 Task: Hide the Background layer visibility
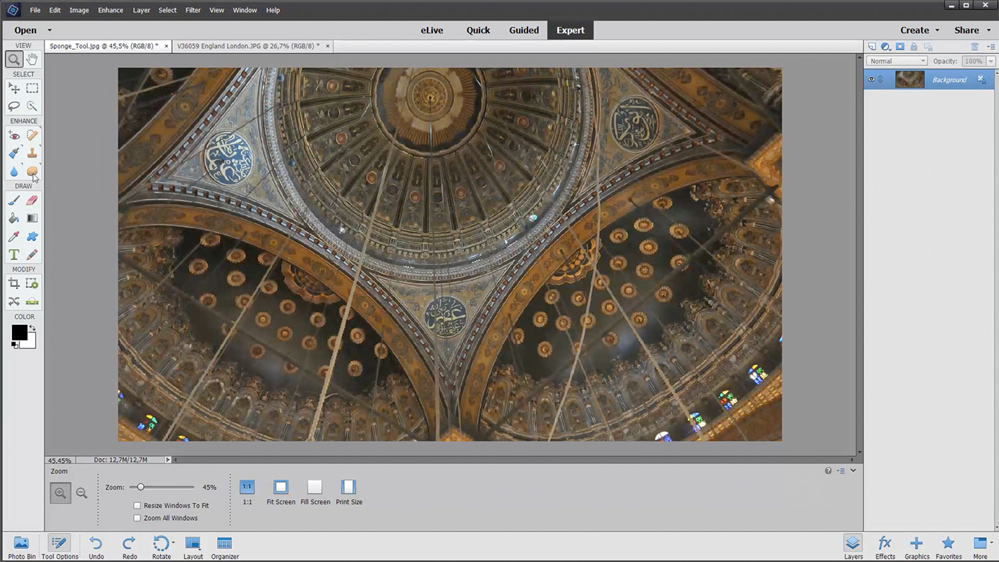pyautogui.click(x=871, y=79)
